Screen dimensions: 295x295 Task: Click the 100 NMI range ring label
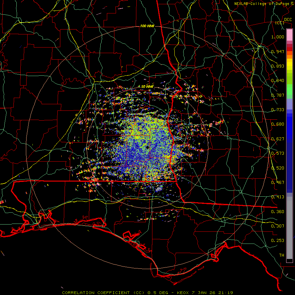pos(147,26)
